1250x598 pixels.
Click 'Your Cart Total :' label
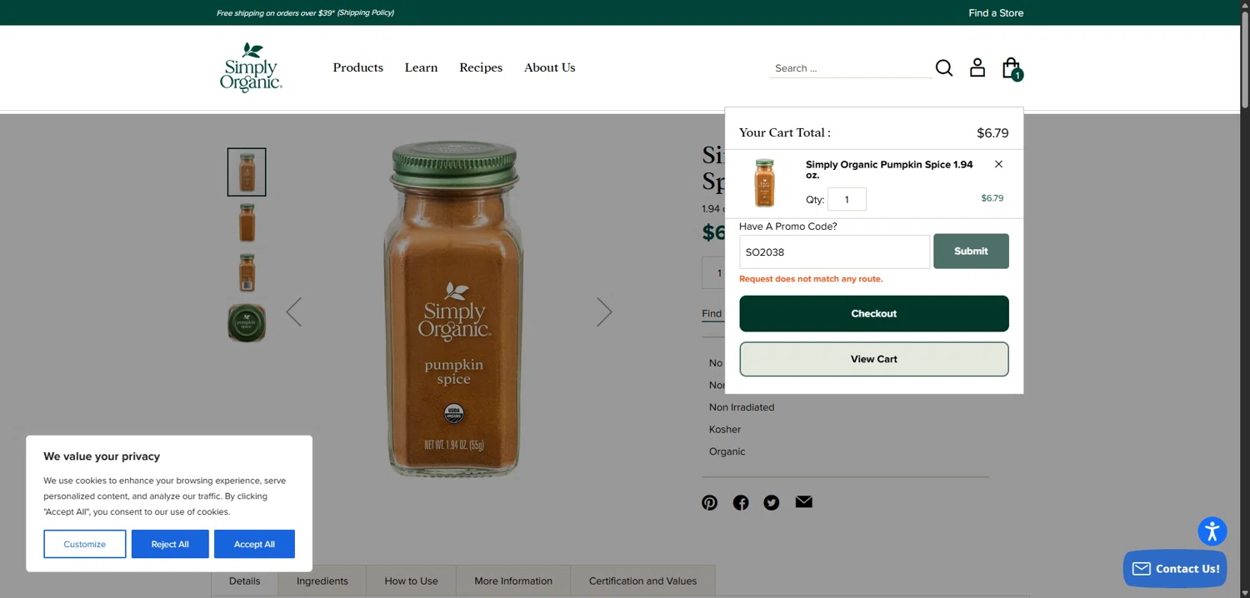click(x=784, y=132)
